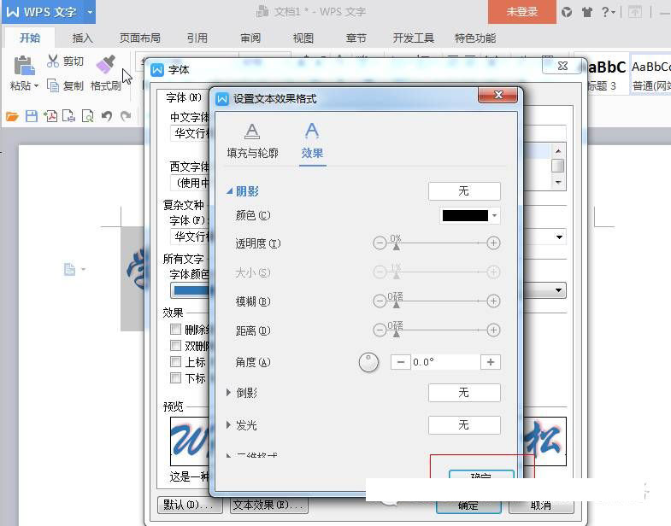Undo the last action
Screen dimensions: 671x526
point(107,116)
